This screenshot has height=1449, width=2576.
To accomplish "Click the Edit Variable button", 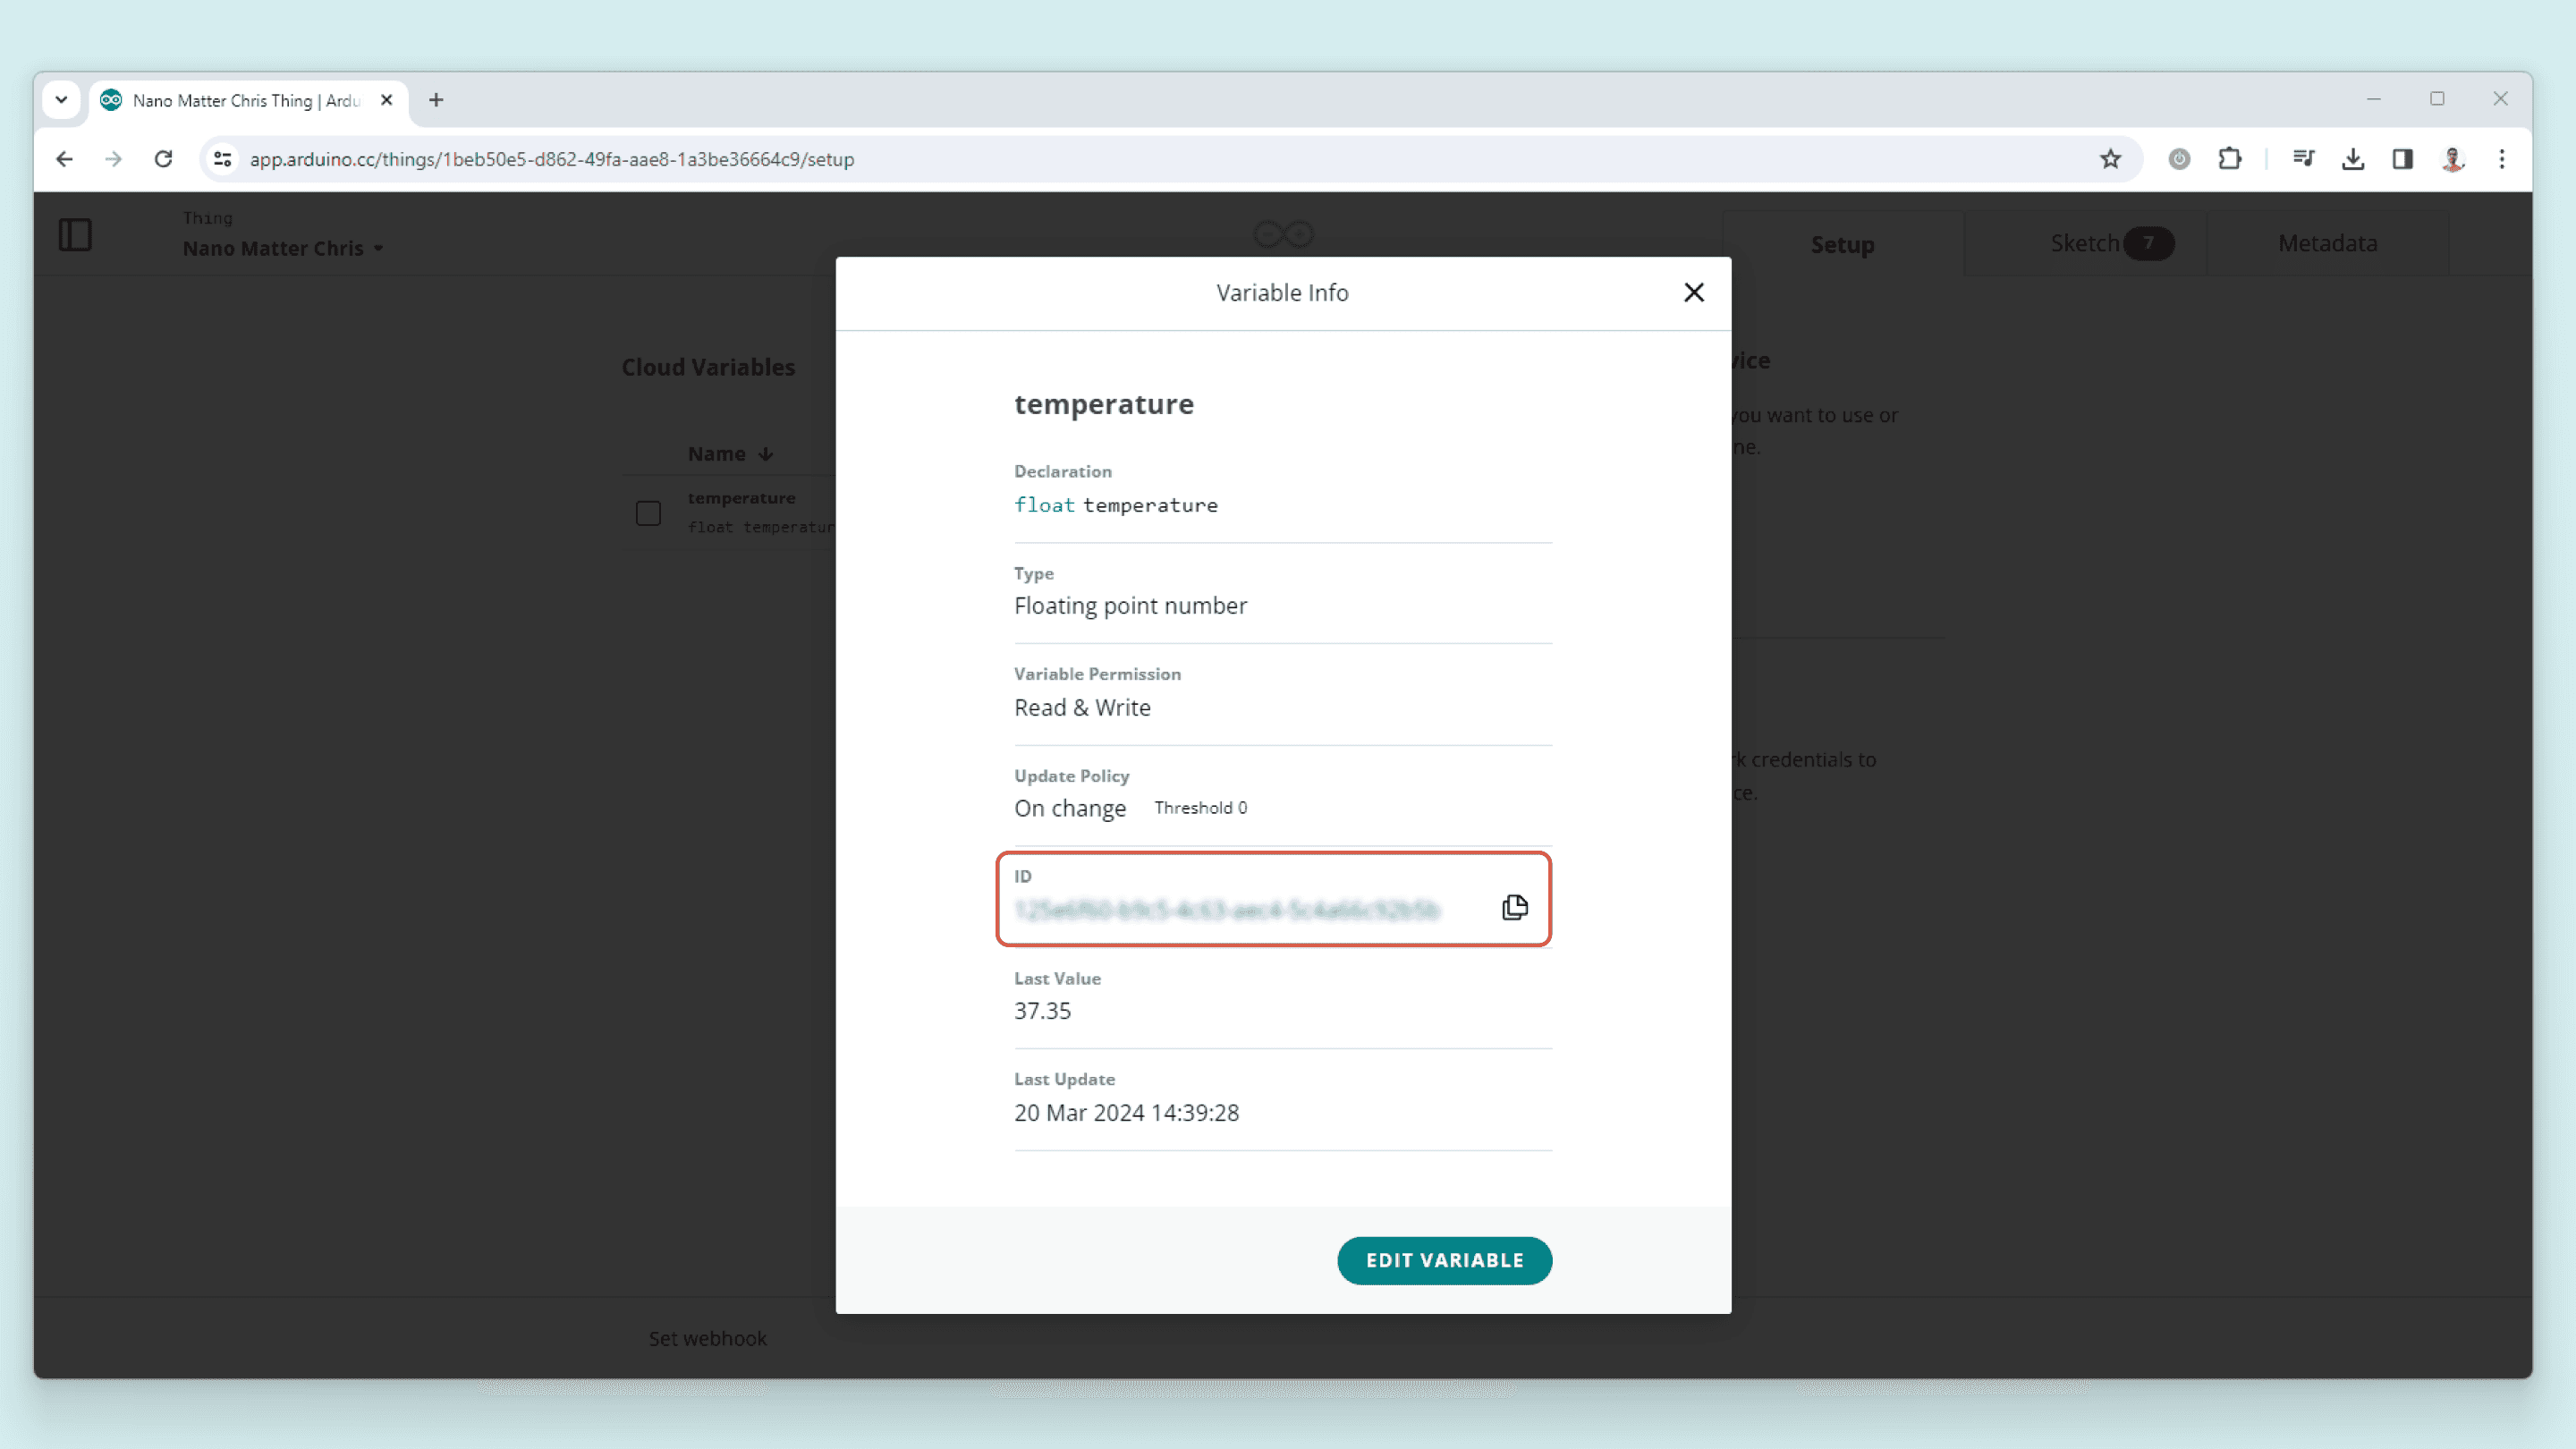I will tap(1444, 1260).
